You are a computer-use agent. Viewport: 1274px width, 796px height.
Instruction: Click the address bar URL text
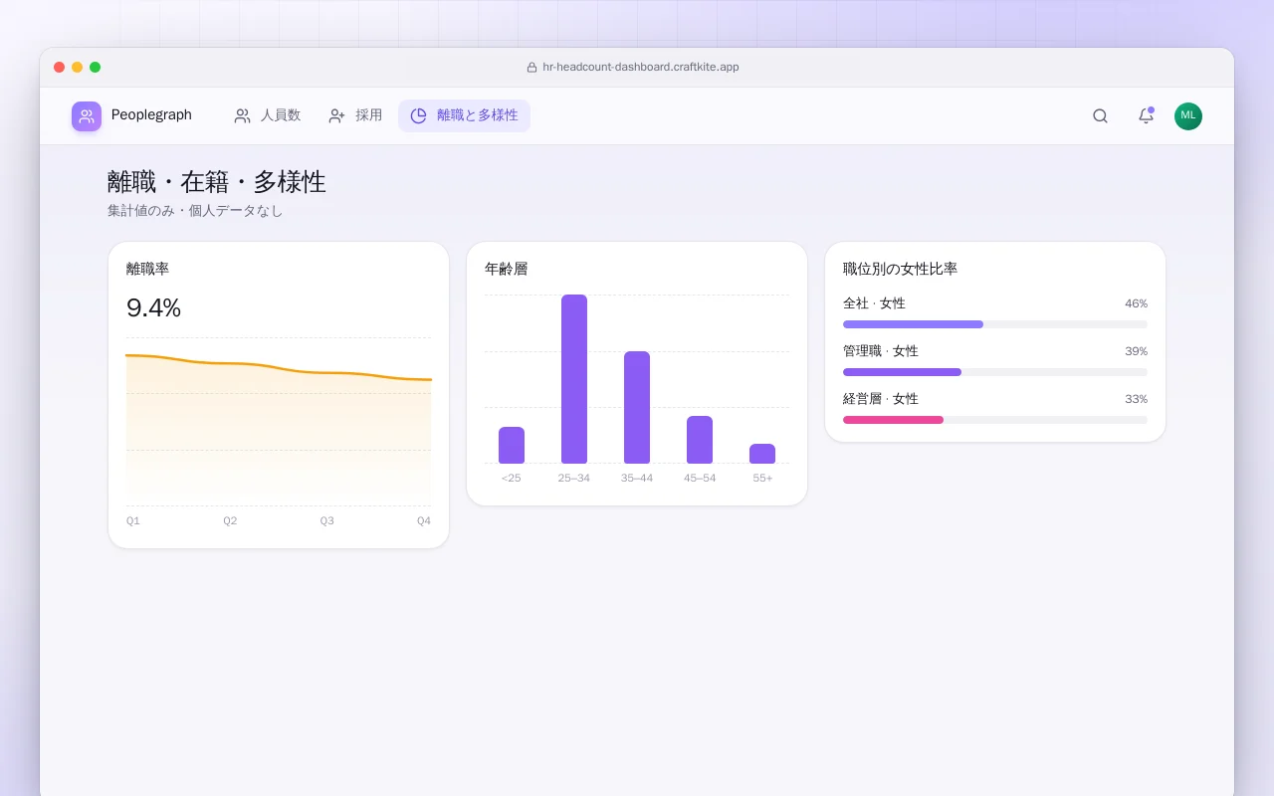click(641, 68)
